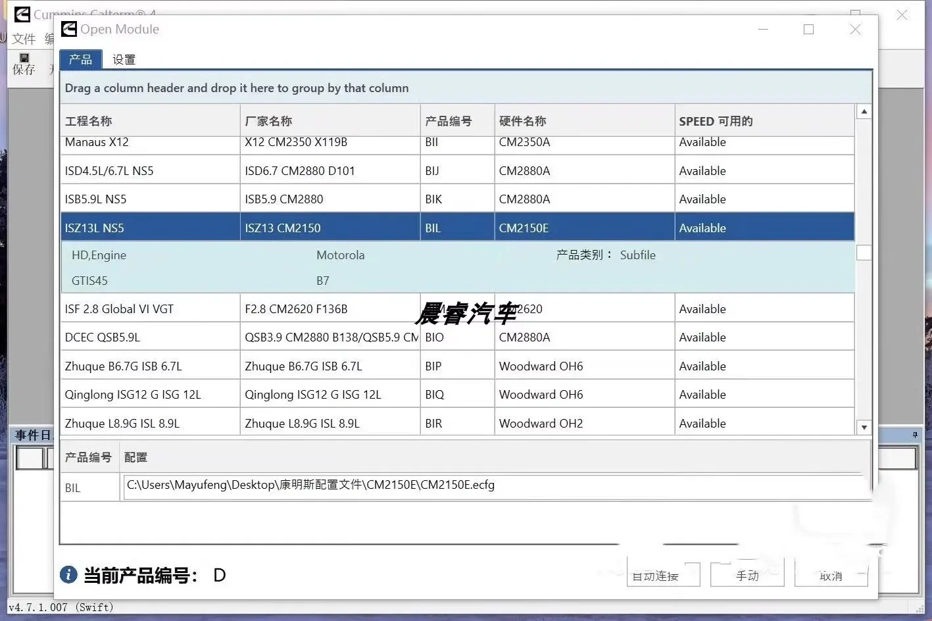Click the ISZ13 CM2150 cell

tap(330, 228)
